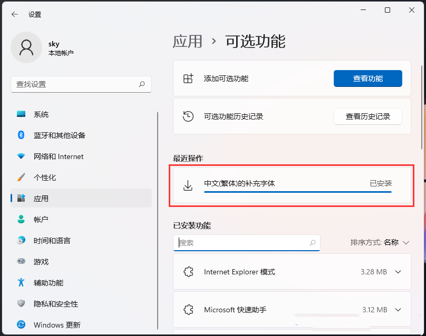
Task: Click the person icon for 帐户
Action: click(21, 219)
